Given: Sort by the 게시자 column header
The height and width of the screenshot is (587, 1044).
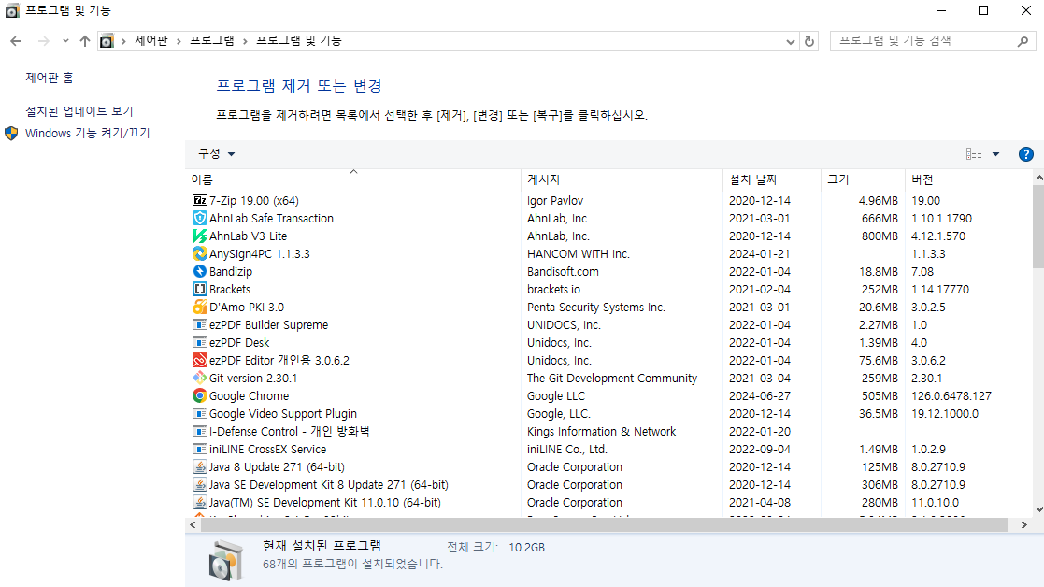Looking at the screenshot, I should click(622, 179).
